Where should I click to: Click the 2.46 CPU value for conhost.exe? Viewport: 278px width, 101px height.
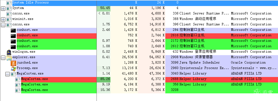click(106, 30)
